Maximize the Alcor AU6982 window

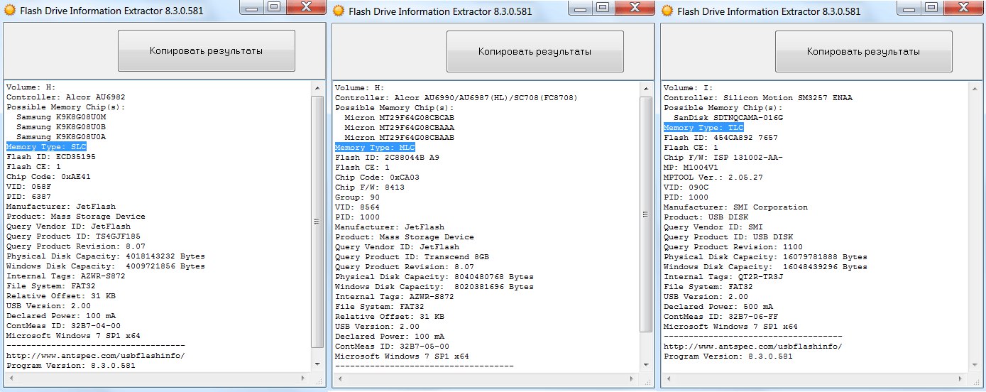pyautogui.click(x=274, y=8)
